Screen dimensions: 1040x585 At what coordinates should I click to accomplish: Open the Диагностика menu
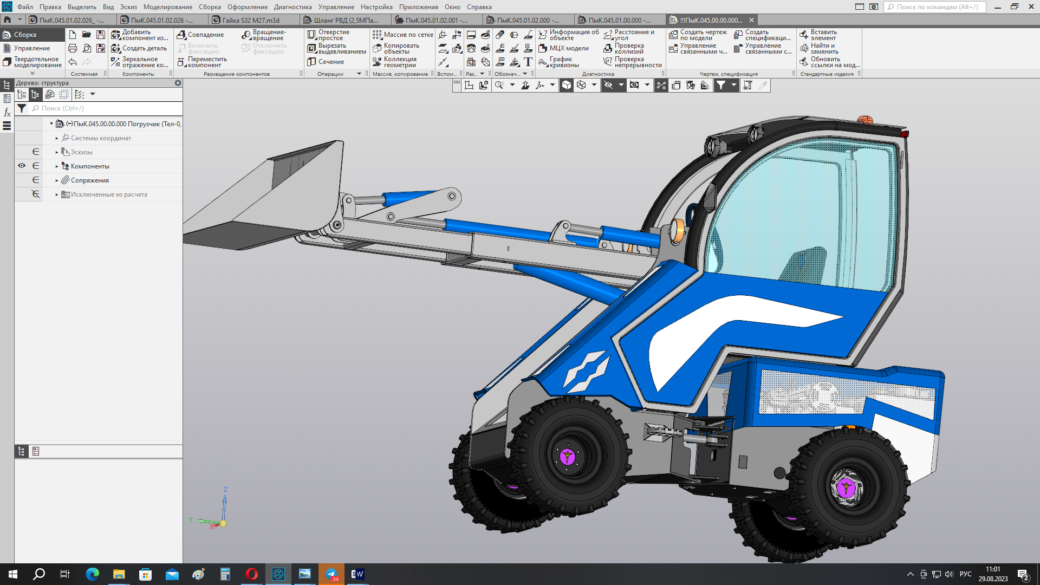tap(292, 7)
